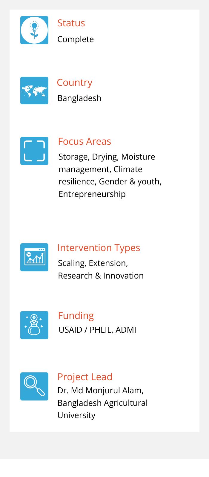
Task: Click the chart window Intervention Types icon
Action: coord(34,257)
